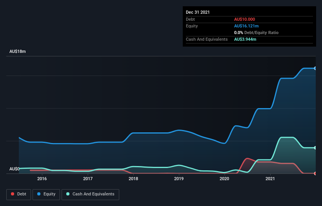Click the AU$10.000 debt value
This screenshot has height=206, width=322.
tap(245, 19)
